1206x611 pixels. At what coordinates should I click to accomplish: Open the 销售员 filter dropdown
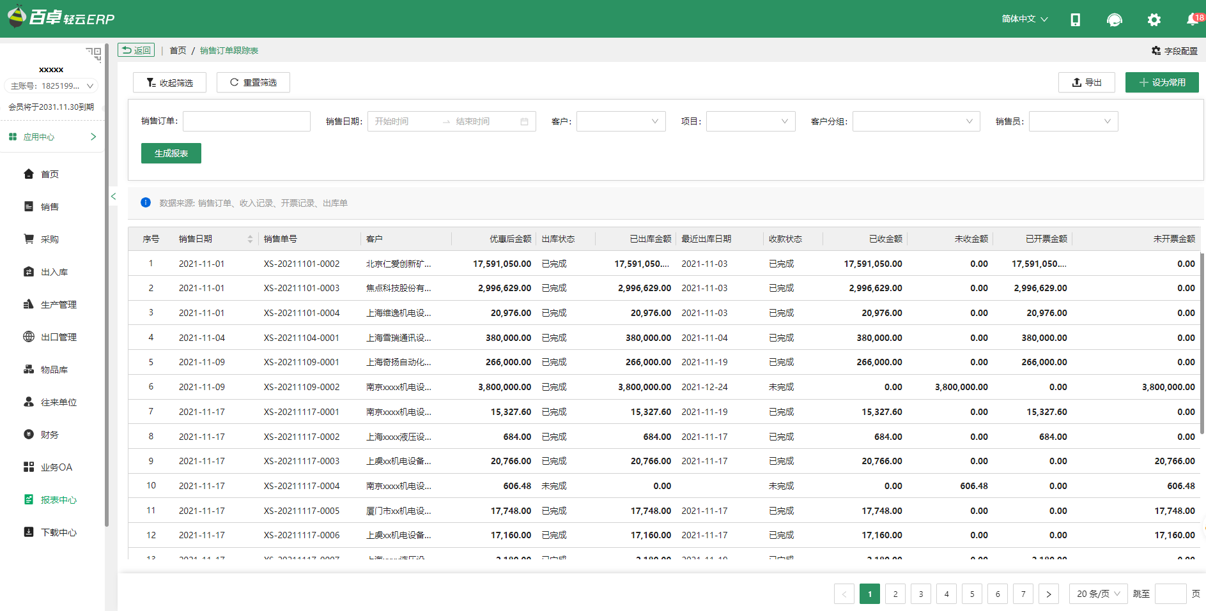point(1074,121)
